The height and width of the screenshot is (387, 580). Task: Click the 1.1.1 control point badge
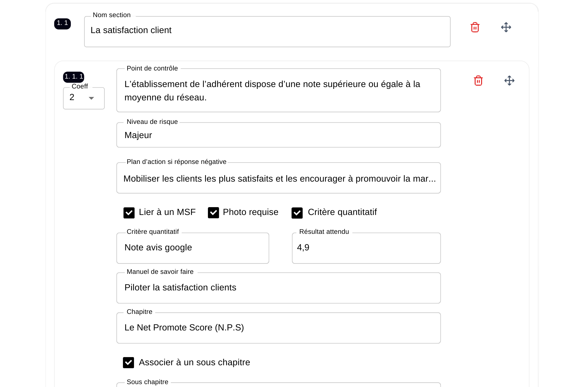tap(74, 77)
